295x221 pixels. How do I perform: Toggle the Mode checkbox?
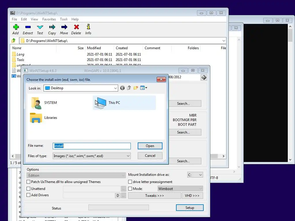coord(130,189)
